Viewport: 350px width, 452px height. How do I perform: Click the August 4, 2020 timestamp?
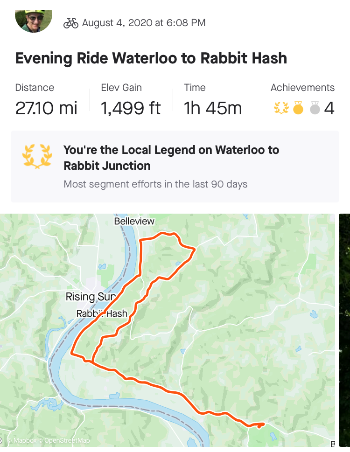click(x=144, y=23)
